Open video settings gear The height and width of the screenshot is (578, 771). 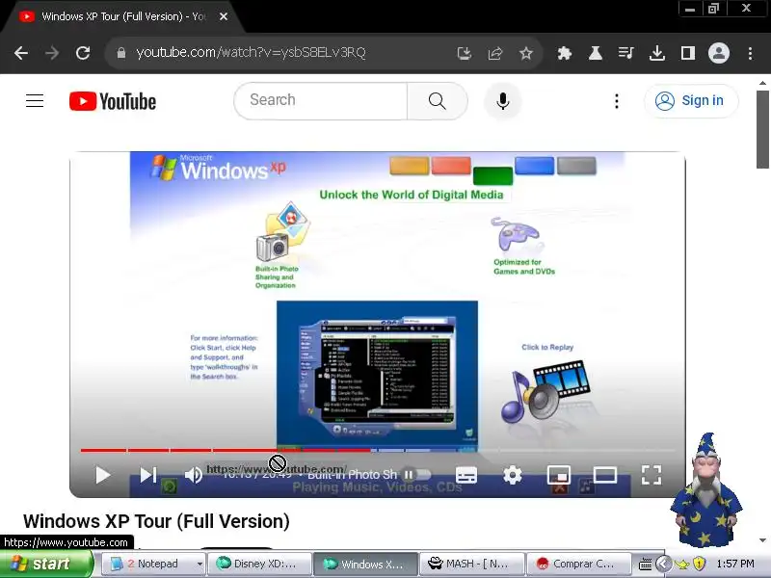tap(513, 475)
